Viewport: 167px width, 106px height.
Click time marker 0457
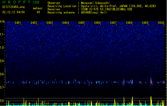click(113, 23)
